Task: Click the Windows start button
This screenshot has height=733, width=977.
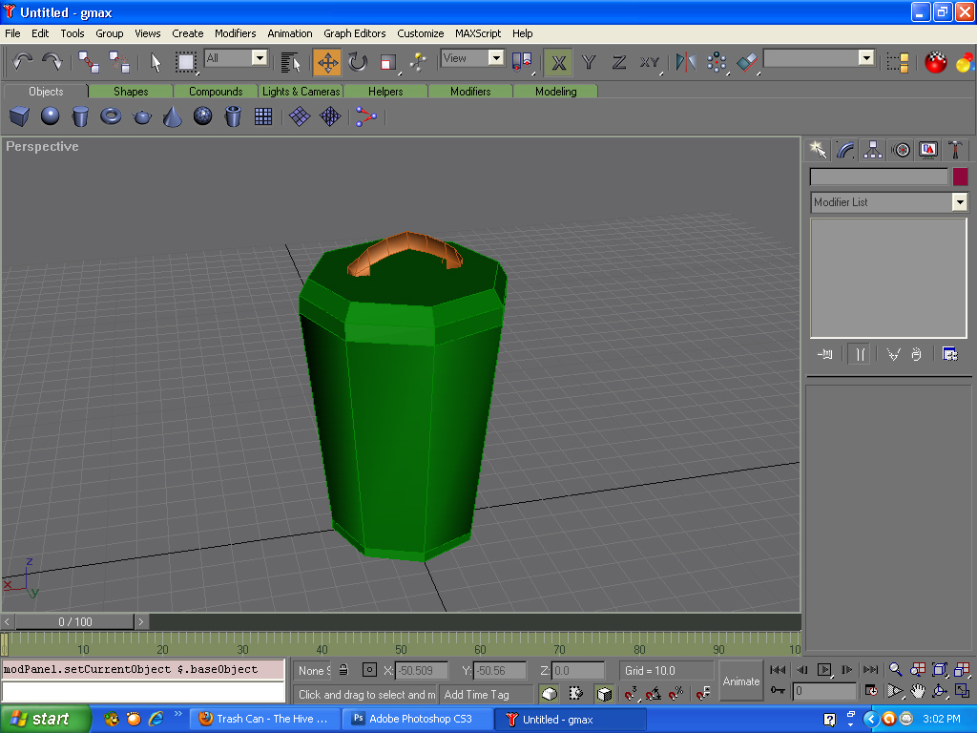Action: 46,720
